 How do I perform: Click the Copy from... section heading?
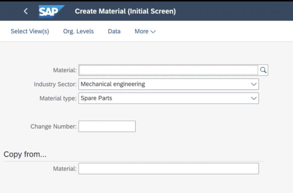pos(25,154)
